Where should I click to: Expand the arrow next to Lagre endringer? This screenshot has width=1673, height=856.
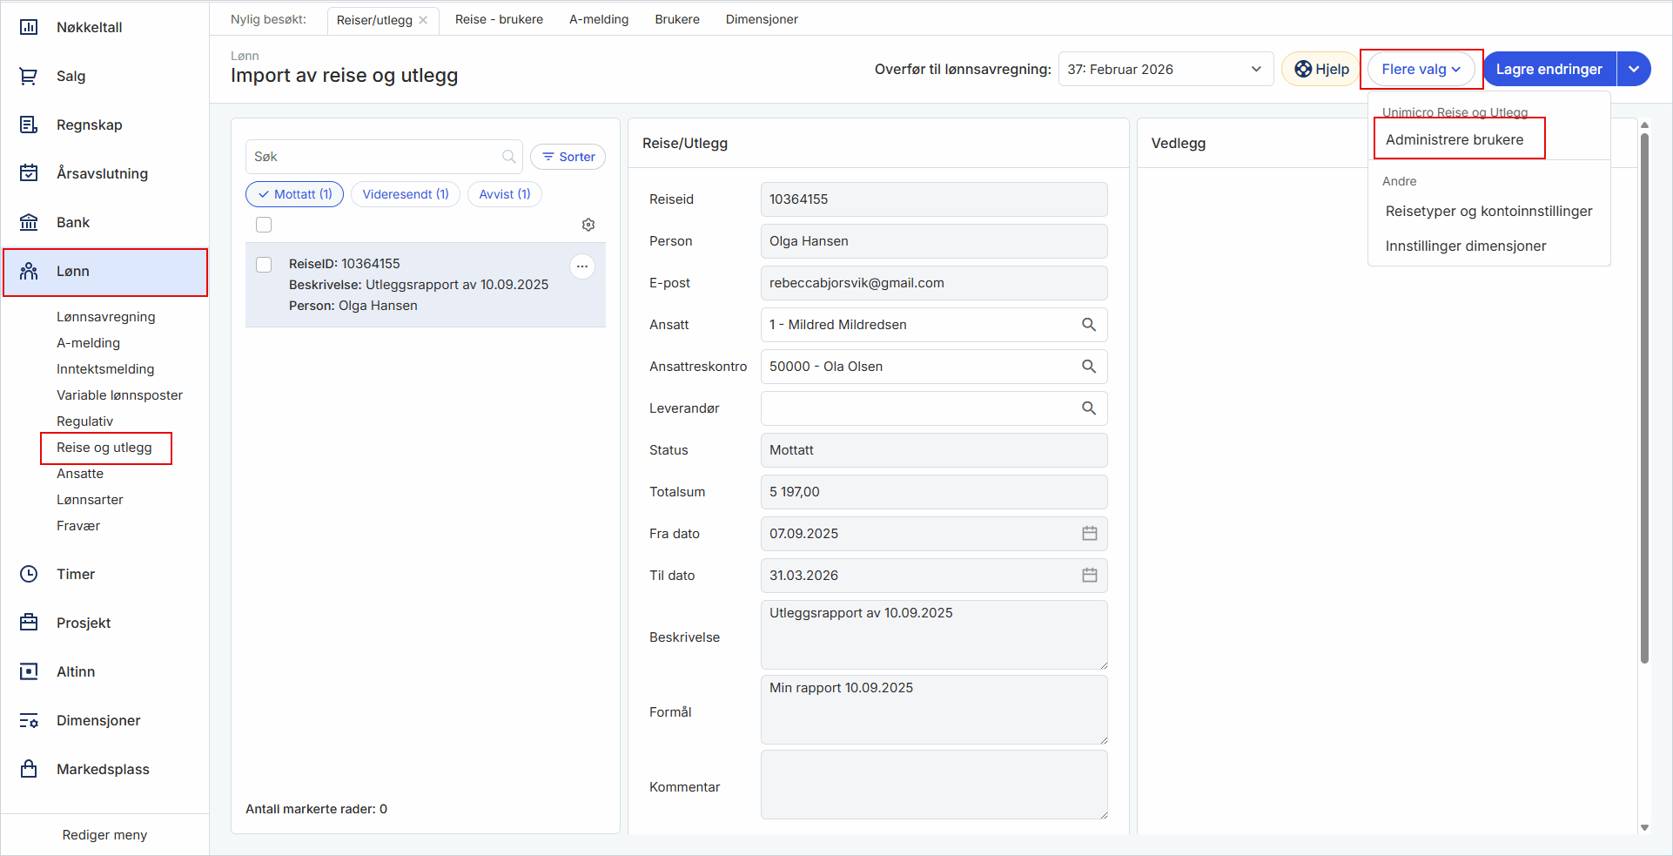[1634, 70]
